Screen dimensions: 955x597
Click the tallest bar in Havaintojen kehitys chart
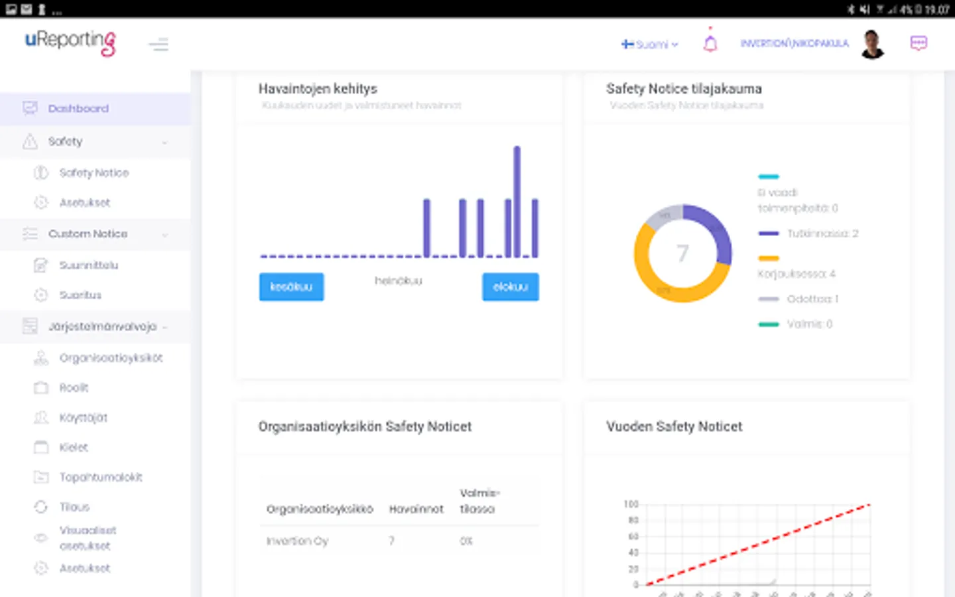517,202
